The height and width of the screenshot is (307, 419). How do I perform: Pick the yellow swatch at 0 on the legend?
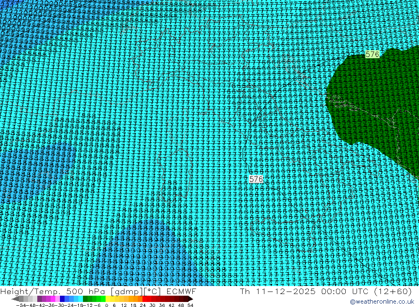click(x=108, y=299)
